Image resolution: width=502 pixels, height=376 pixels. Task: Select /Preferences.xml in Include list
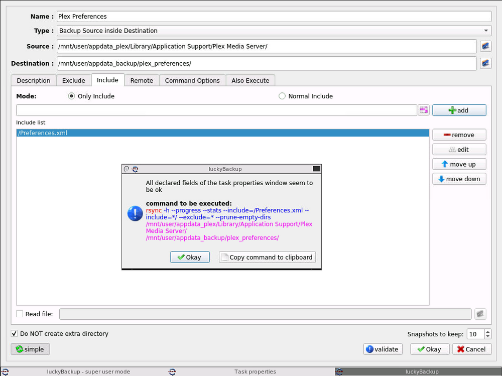pos(222,133)
